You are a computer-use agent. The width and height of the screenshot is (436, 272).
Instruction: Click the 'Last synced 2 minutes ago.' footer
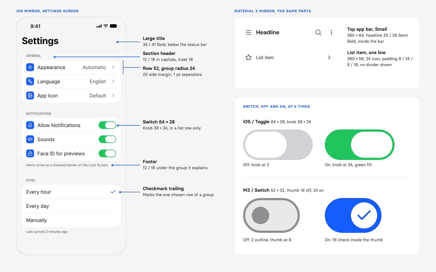click(x=47, y=232)
